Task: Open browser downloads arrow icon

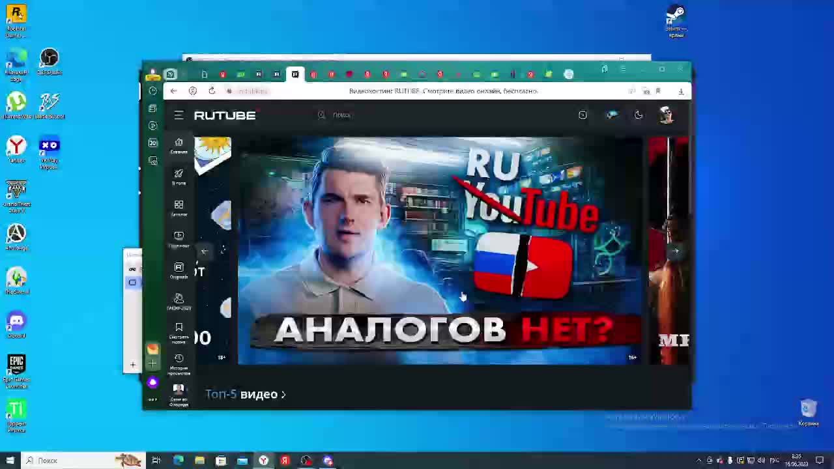Action: (x=681, y=91)
